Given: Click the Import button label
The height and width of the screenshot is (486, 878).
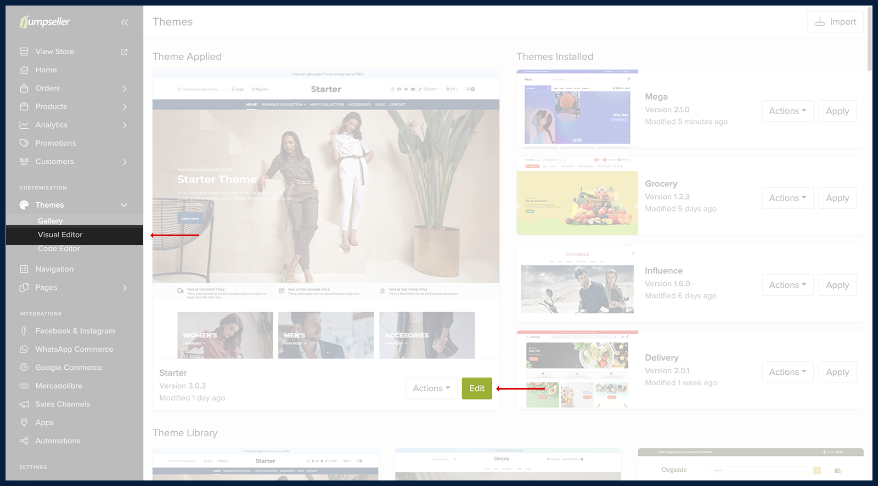Looking at the screenshot, I should pyautogui.click(x=843, y=22).
